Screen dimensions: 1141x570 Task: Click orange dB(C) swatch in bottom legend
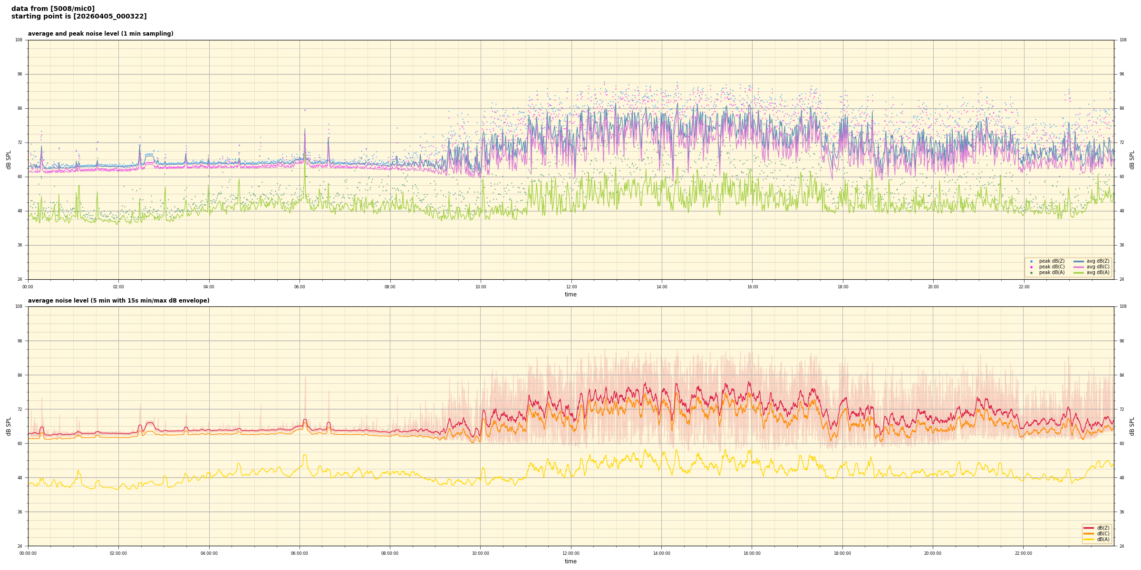click(x=1088, y=533)
